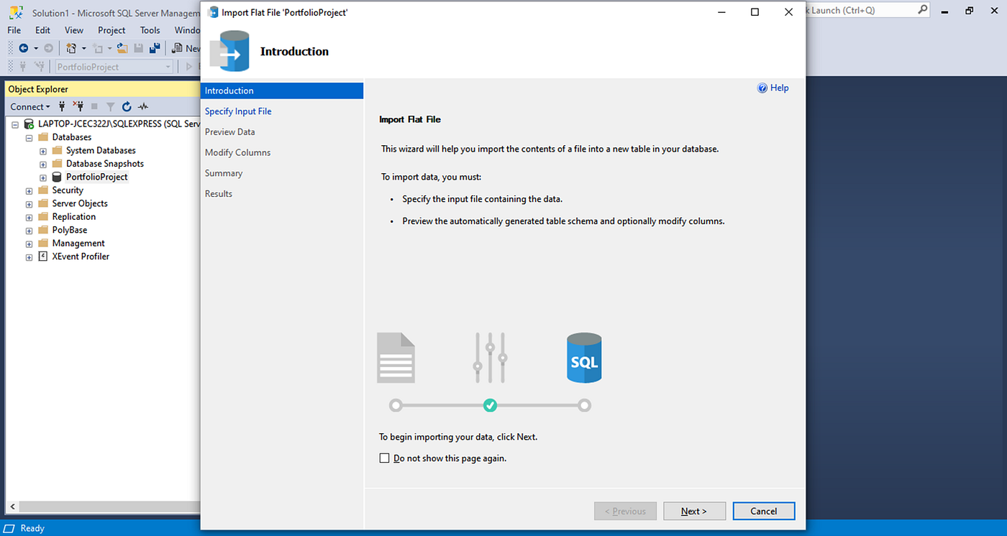Expand the Server Objects folder
Screen dimensions: 1007x536
tap(29, 204)
